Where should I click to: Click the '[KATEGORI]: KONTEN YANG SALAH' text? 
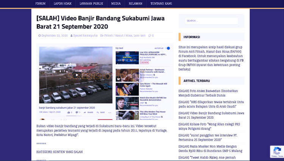point(59,152)
